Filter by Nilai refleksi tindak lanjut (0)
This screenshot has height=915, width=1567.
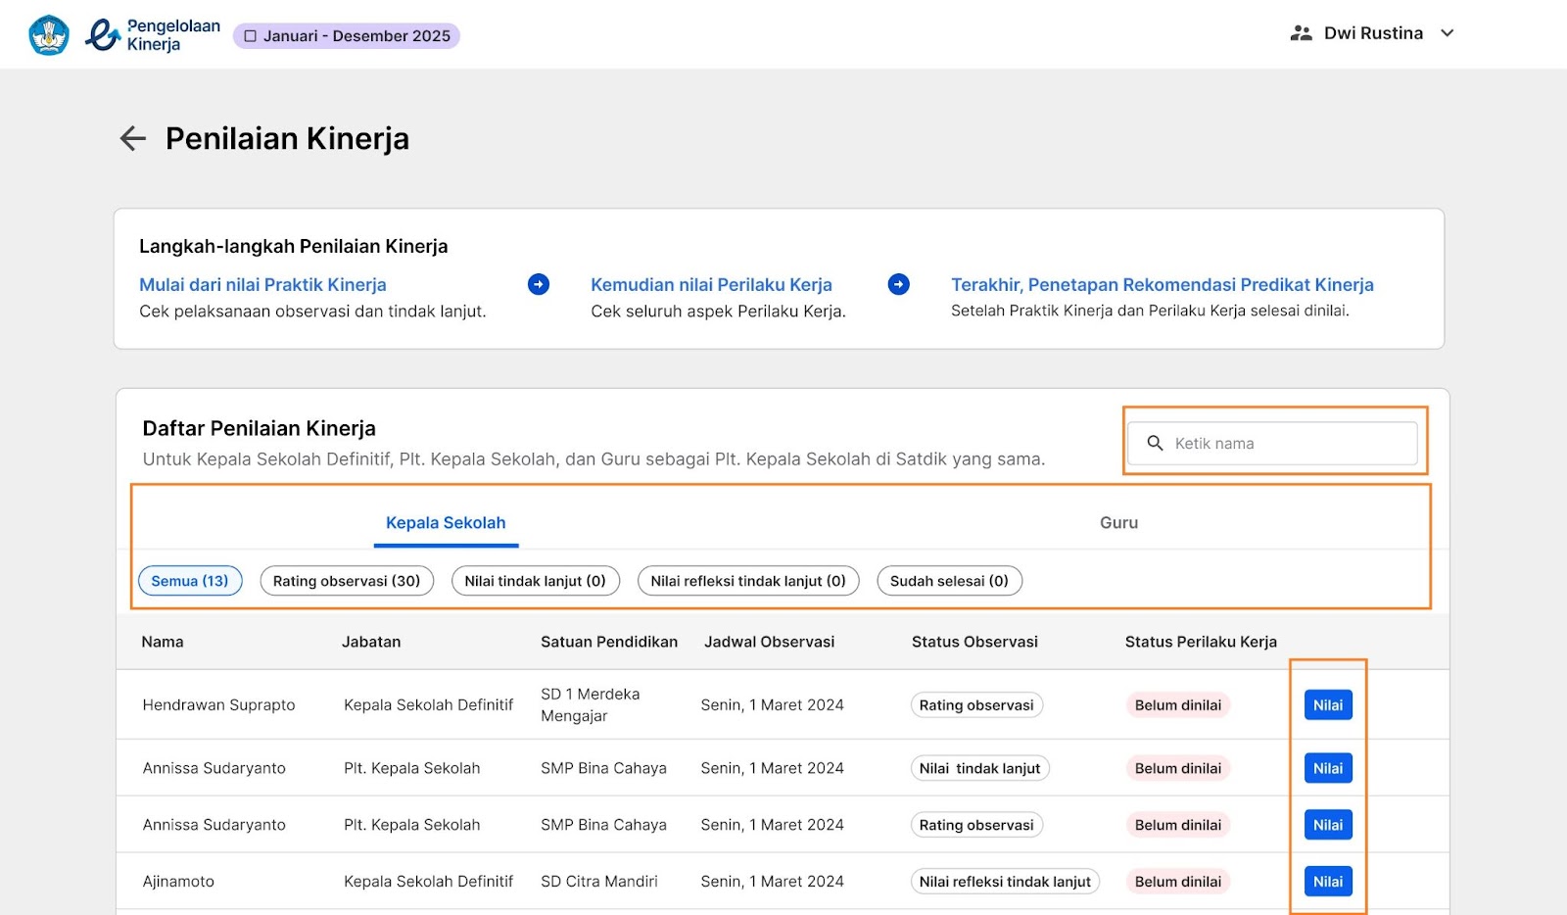pyautogui.click(x=748, y=581)
